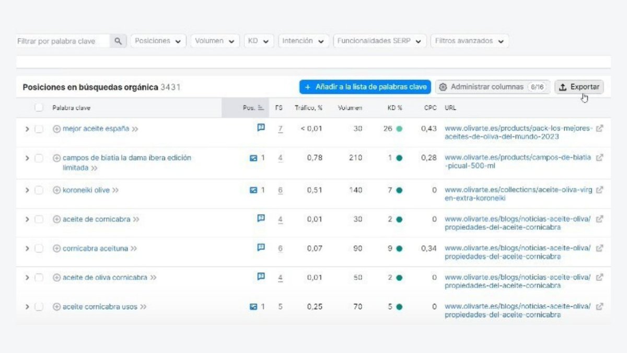Click plus icon beside campos de biatia keyword
627x353 pixels.
click(x=57, y=158)
